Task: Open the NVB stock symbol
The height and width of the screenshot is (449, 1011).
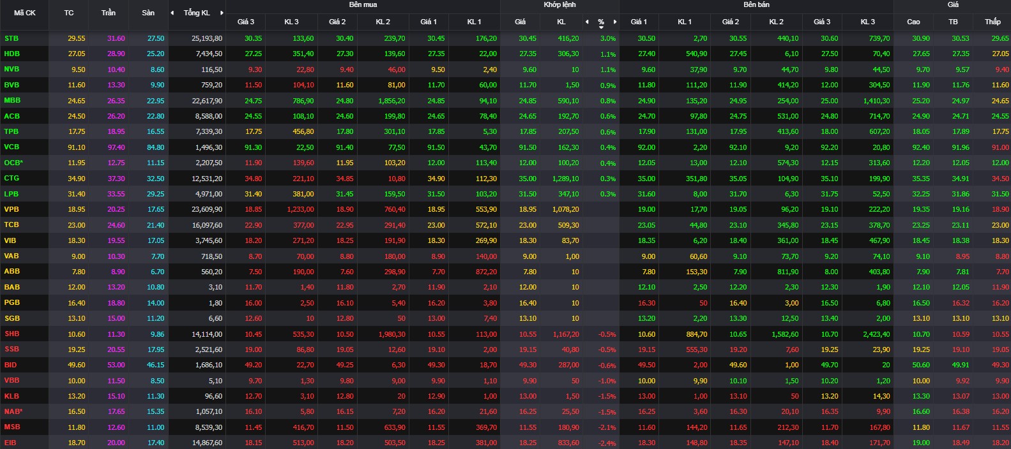Action: (x=12, y=69)
